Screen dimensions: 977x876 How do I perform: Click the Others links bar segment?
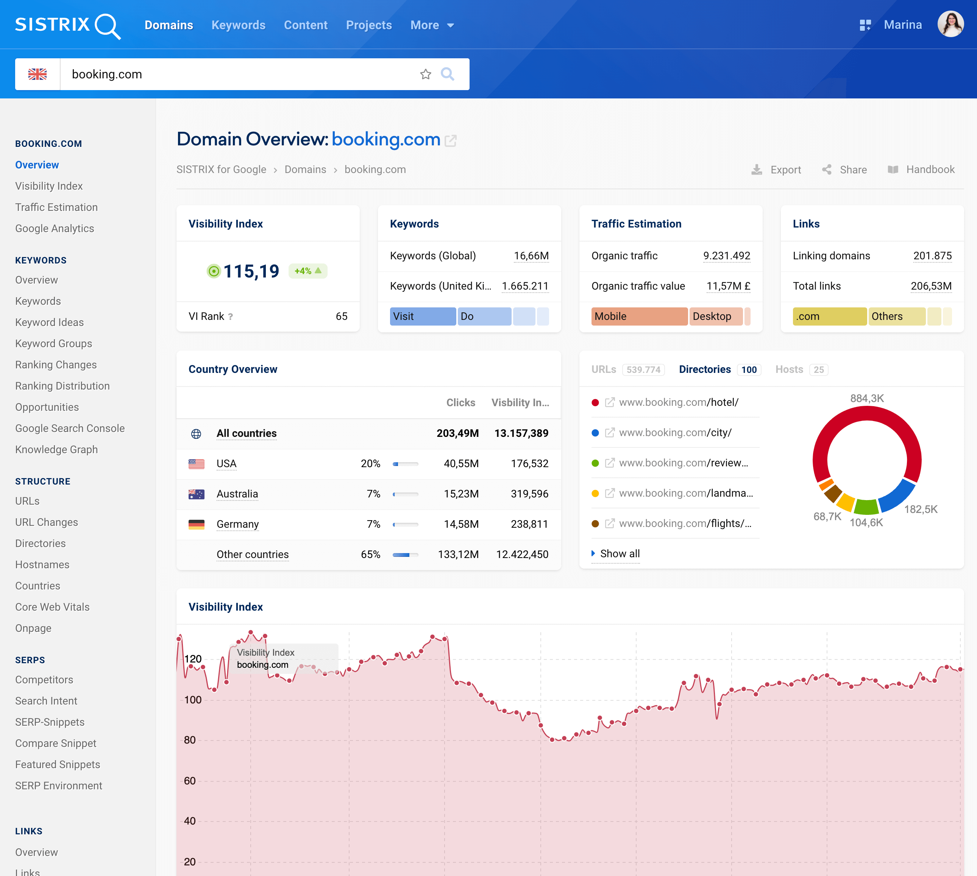coord(897,317)
